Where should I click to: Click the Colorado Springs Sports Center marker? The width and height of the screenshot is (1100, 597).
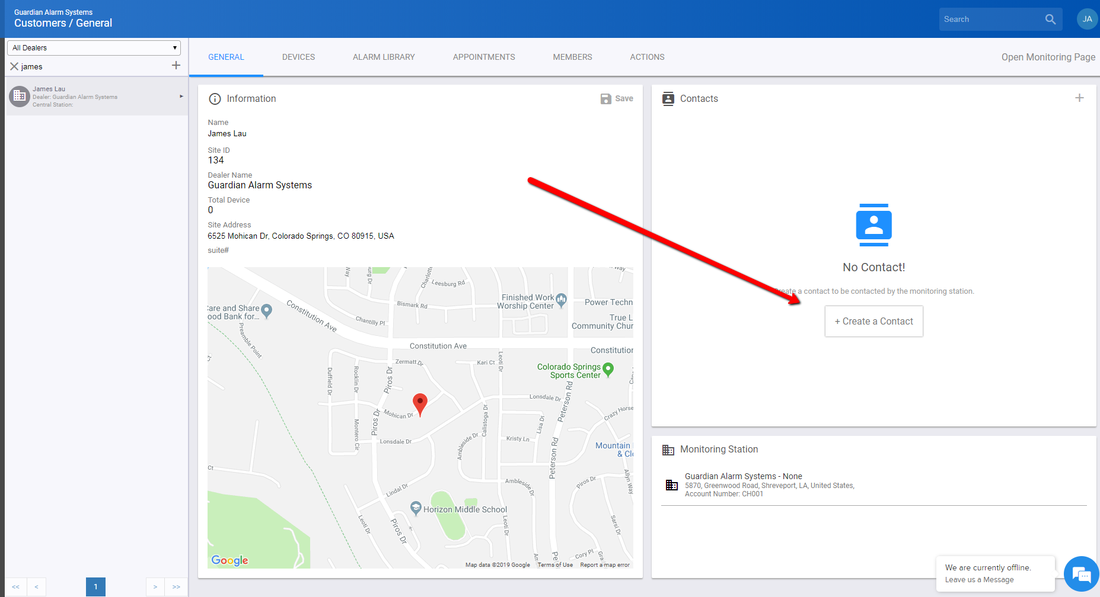click(x=608, y=370)
